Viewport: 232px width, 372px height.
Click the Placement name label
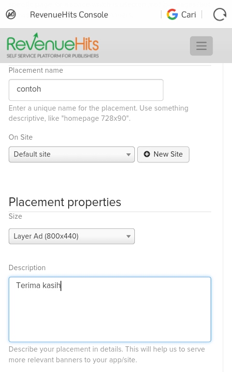[x=36, y=70]
